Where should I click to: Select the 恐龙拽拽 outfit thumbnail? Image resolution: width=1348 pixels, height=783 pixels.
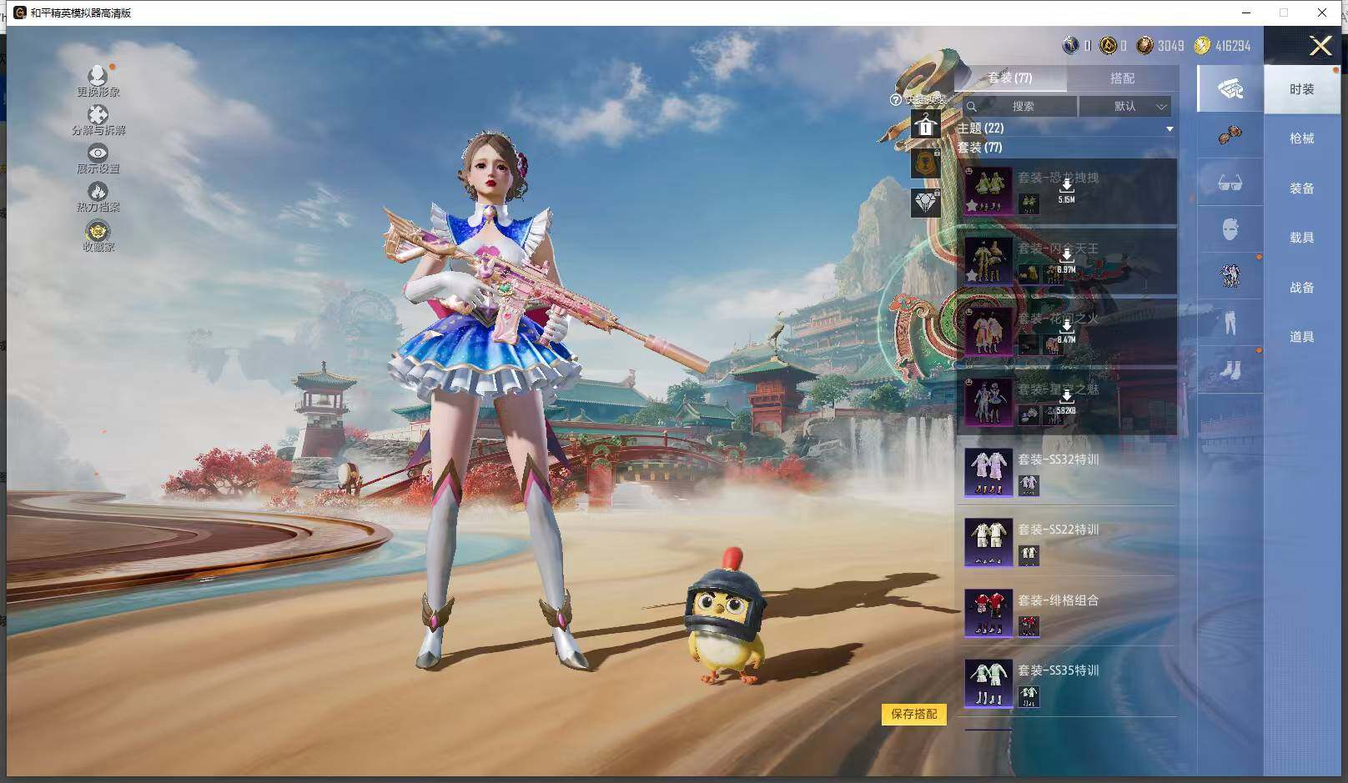click(988, 190)
